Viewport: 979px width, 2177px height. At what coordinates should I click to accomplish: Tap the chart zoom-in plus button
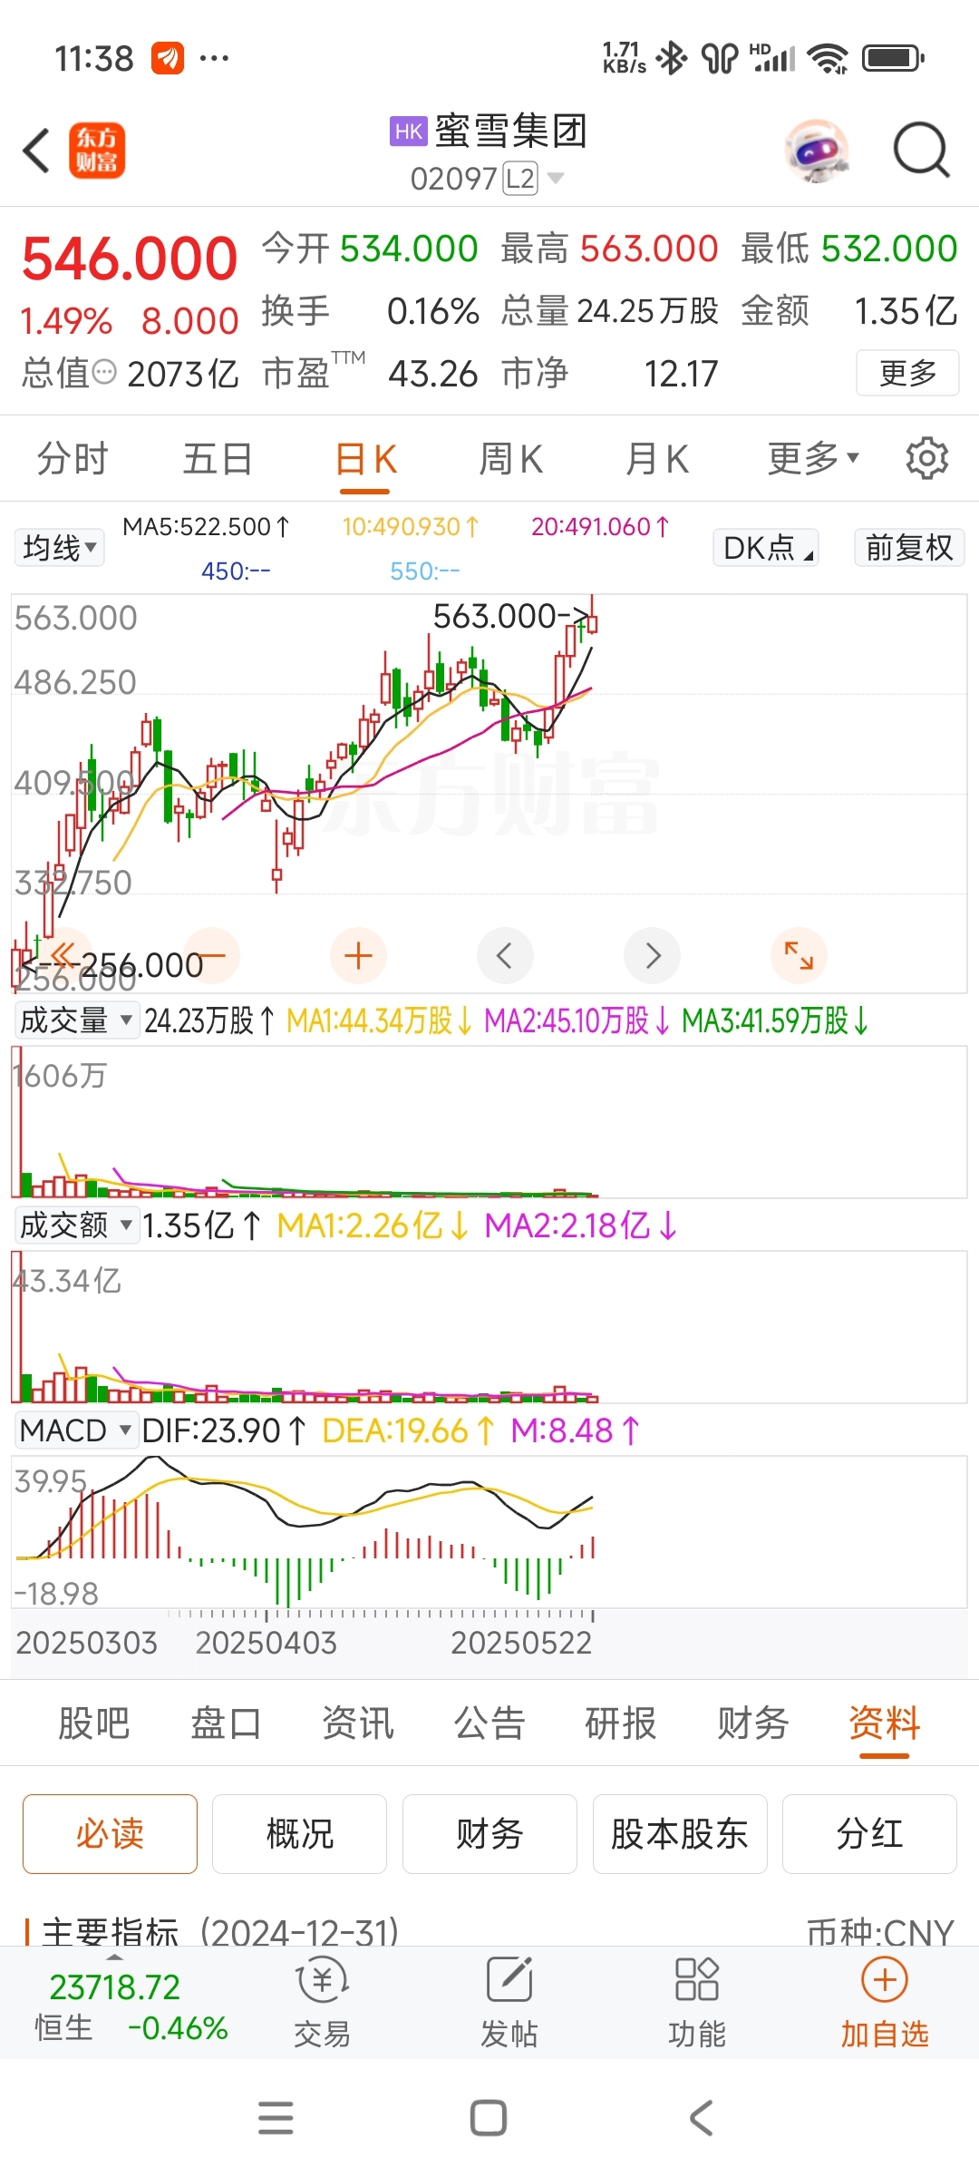pyautogui.click(x=358, y=955)
